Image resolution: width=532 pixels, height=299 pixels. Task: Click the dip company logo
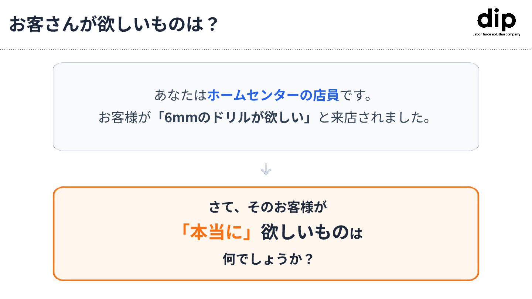pyautogui.click(x=496, y=20)
